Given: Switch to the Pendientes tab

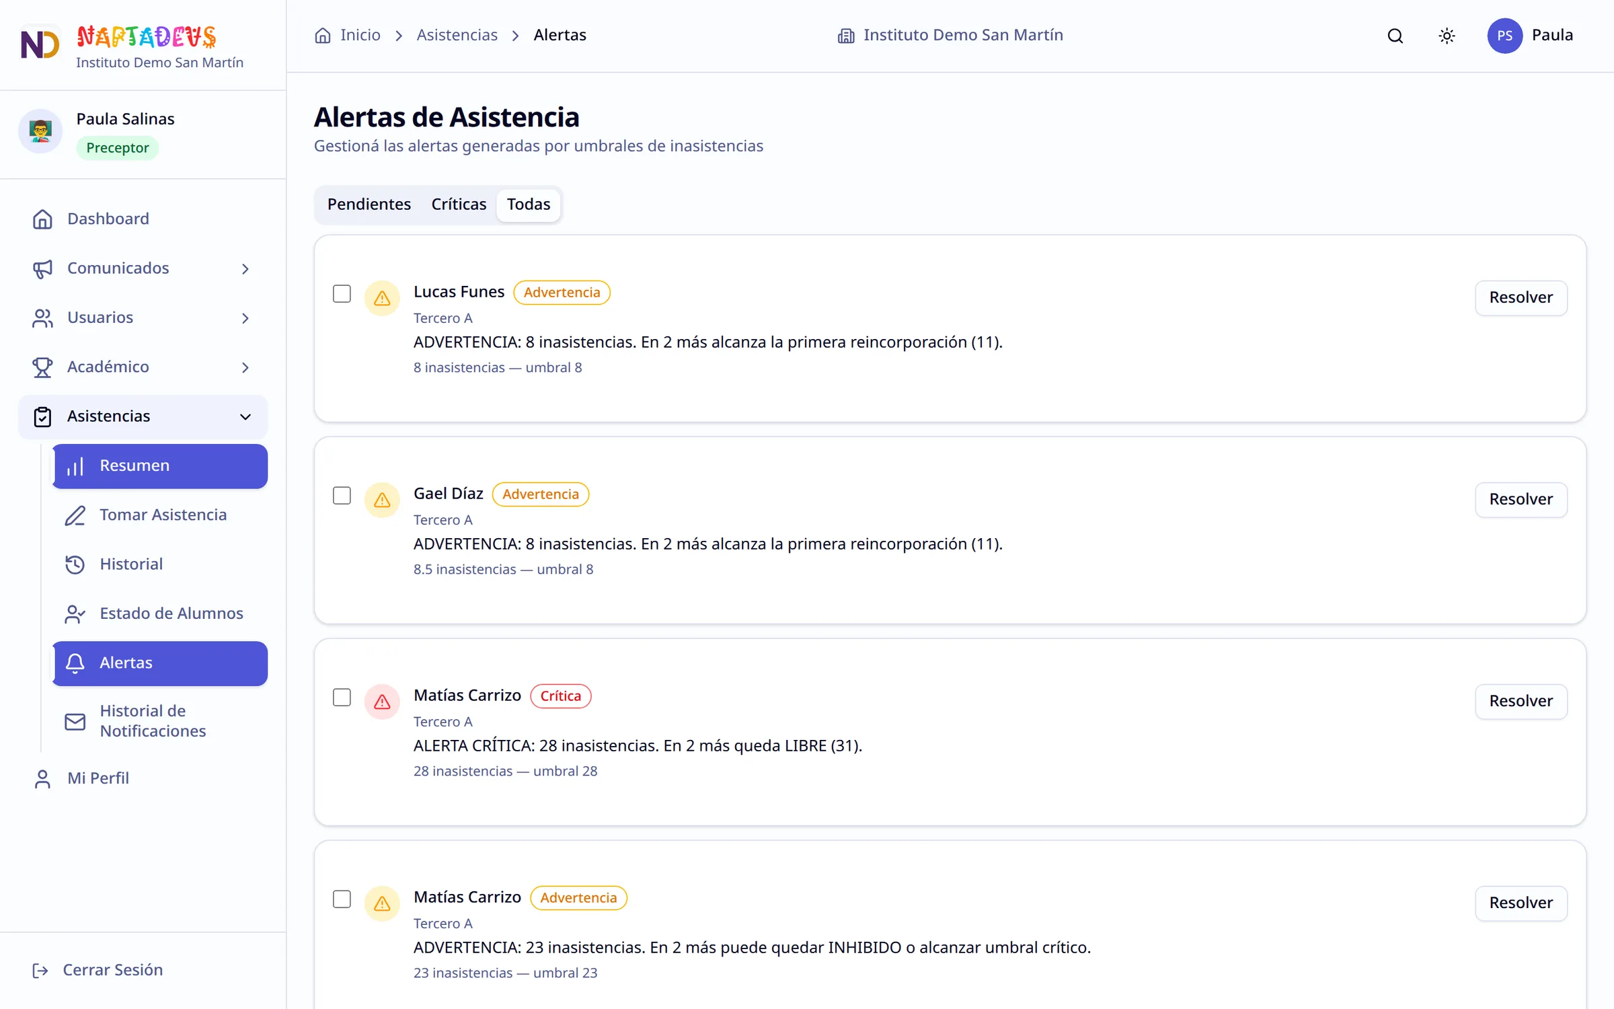Looking at the screenshot, I should (369, 204).
